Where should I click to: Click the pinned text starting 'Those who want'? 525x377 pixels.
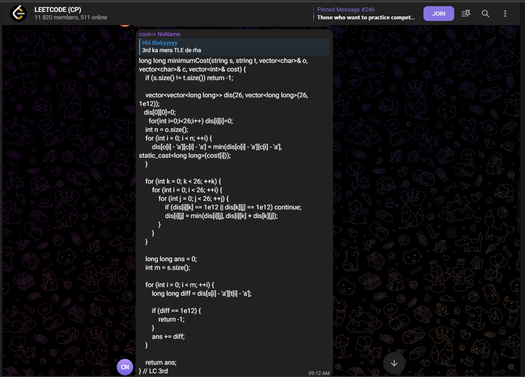tap(365, 17)
